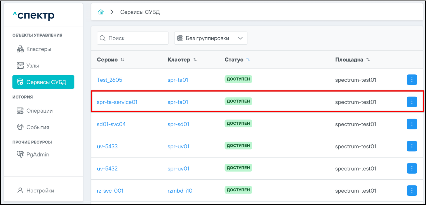This screenshot has width=426, height=205.
Task: Open the rzmbd-i10 cluster link
Action: 180,191
